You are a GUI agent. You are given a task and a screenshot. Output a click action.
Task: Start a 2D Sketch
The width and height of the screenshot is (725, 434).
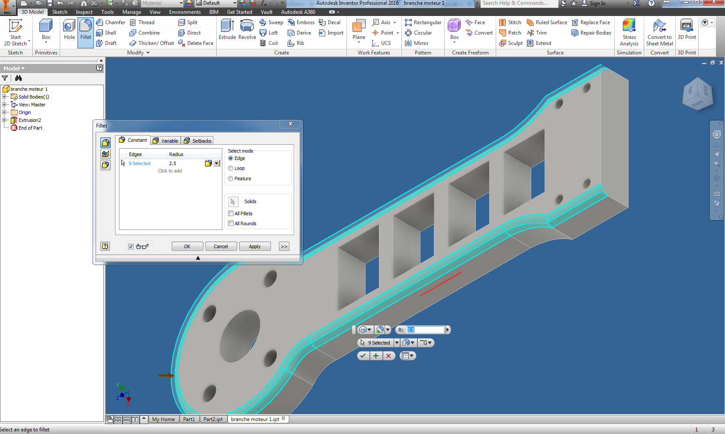pos(16,32)
